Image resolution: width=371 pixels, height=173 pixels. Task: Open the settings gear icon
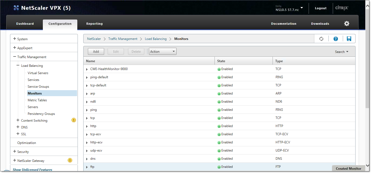coord(347,24)
